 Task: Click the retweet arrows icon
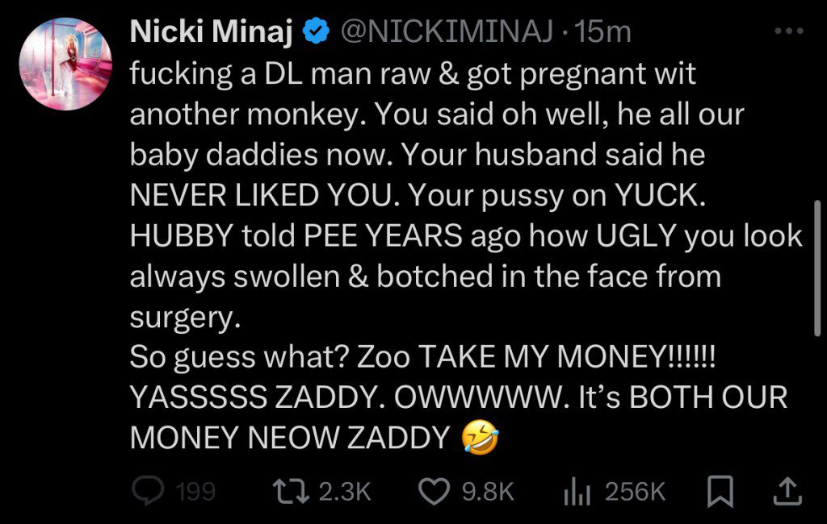(288, 490)
